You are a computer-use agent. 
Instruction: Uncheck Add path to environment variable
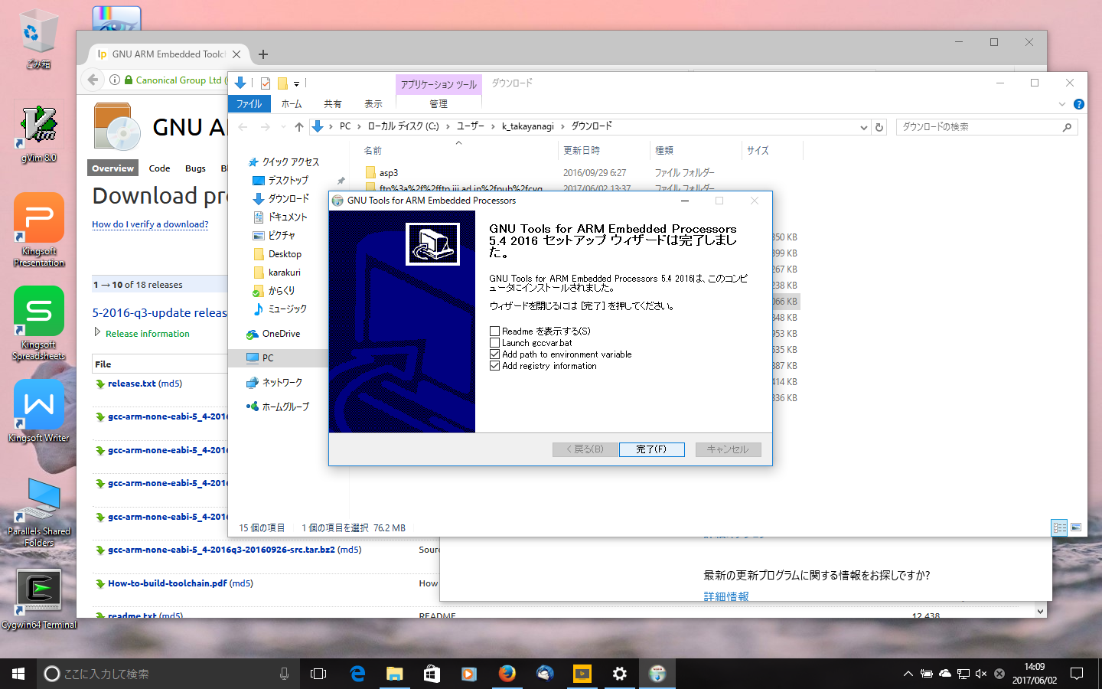494,354
